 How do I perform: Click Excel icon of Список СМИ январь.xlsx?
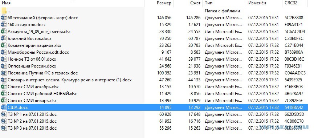(x=4, y=101)
